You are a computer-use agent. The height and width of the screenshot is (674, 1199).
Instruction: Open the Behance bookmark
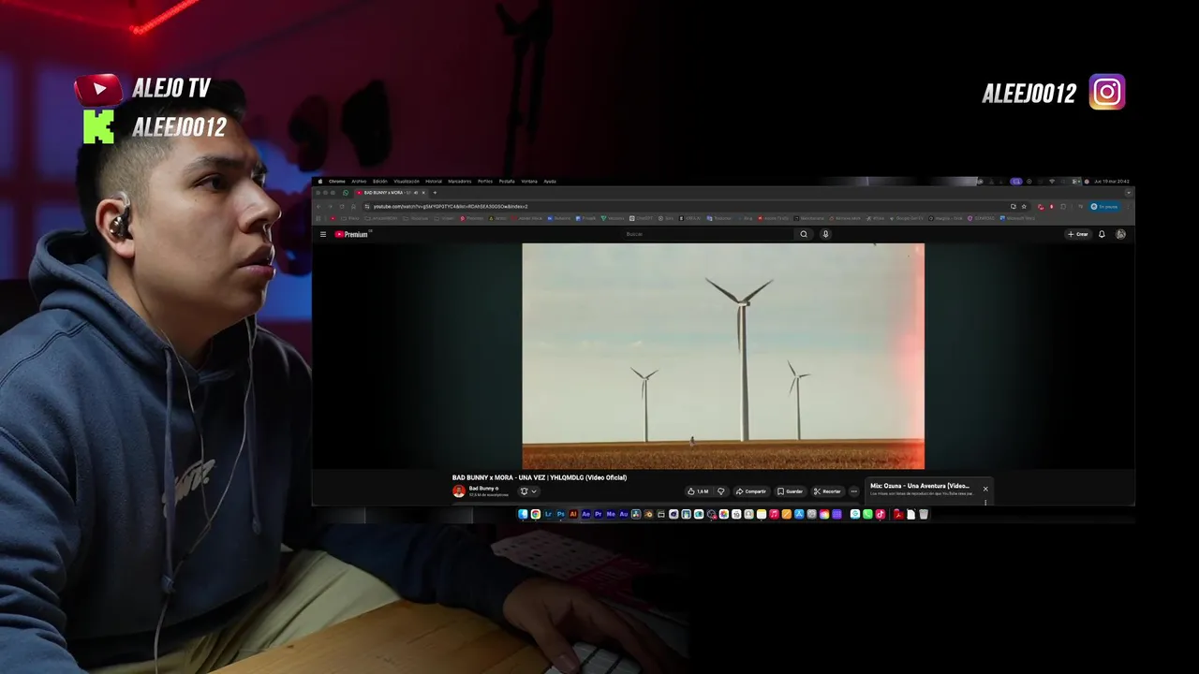(x=558, y=218)
